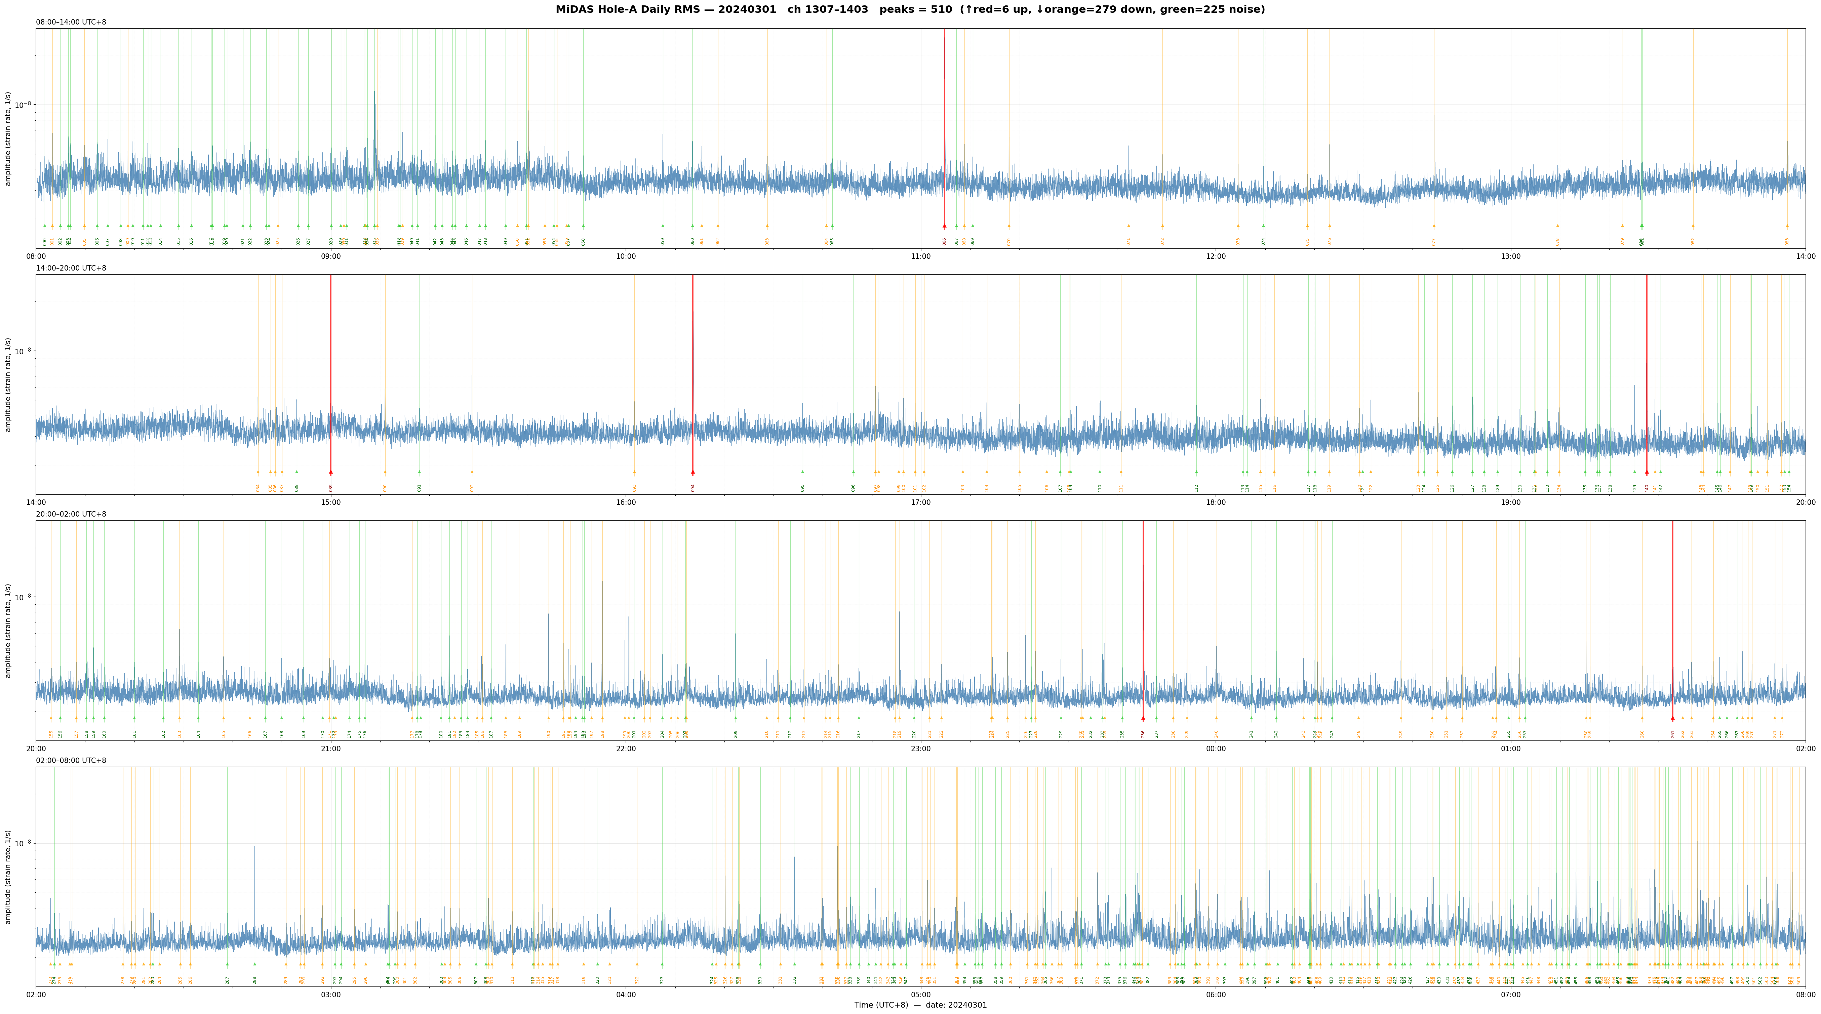The width and height of the screenshot is (1821, 1014).
Task: Click the green noise peak label 209
Action: (x=735, y=733)
